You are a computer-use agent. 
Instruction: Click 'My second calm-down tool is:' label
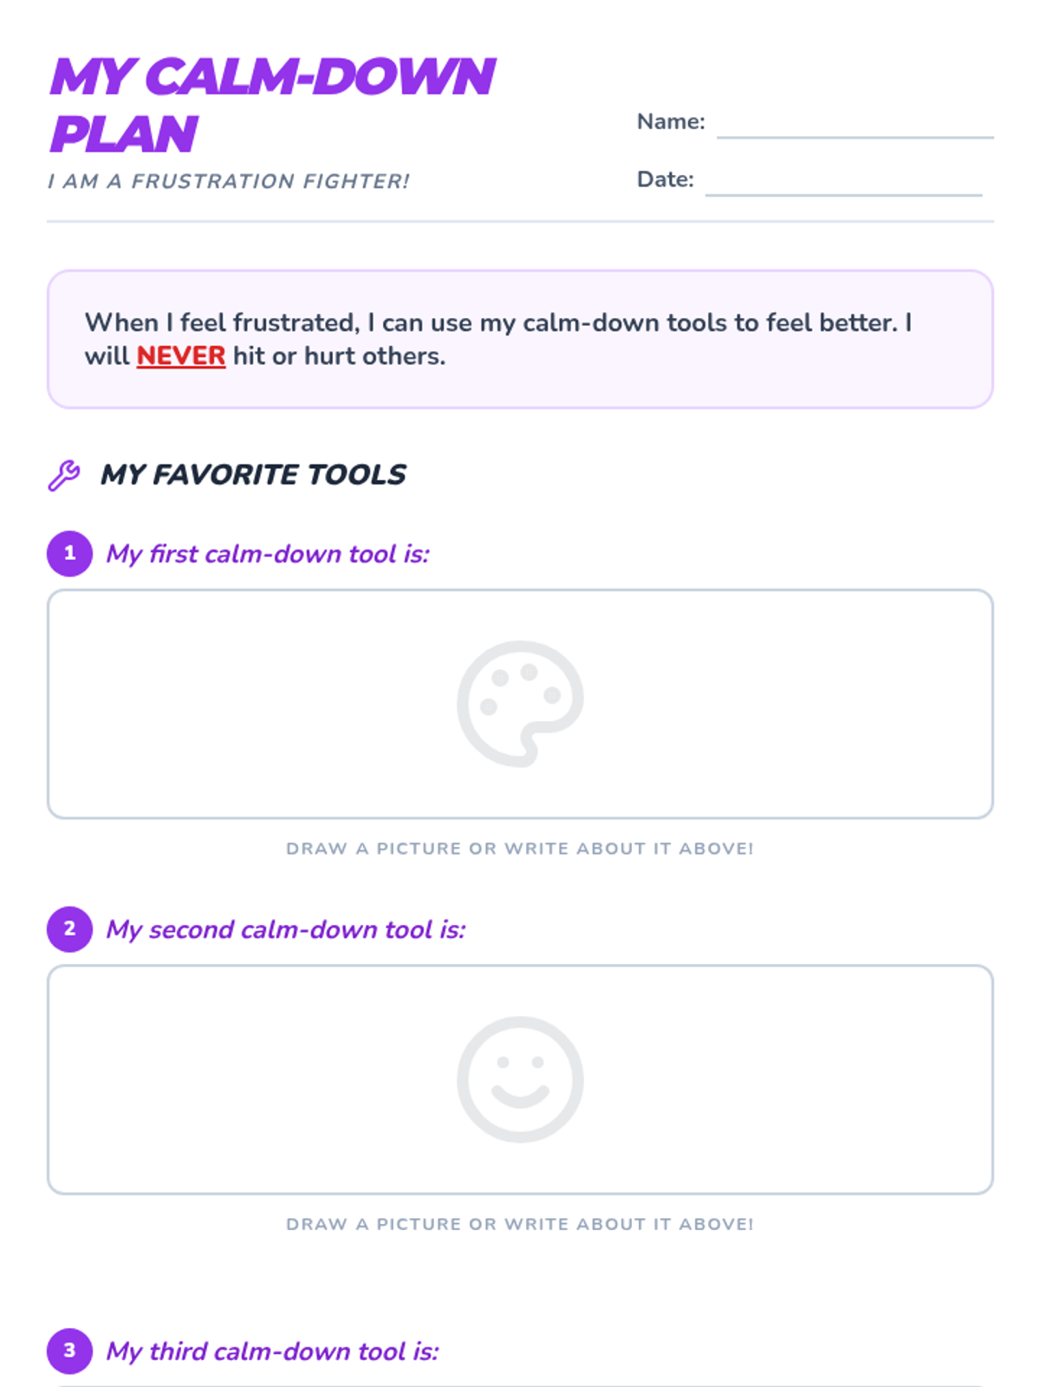coord(285,929)
